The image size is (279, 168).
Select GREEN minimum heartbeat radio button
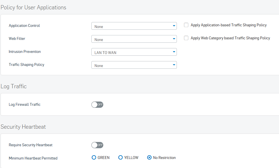coord(94,158)
